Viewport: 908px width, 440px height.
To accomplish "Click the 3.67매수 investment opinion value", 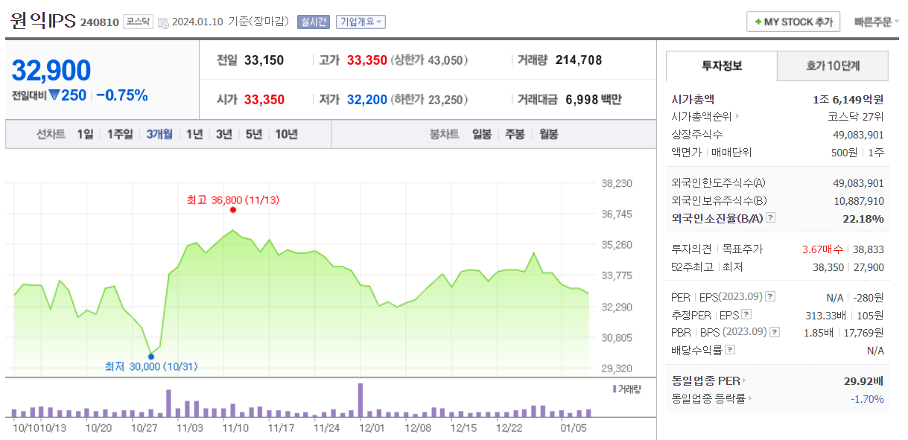I will point(822,249).
